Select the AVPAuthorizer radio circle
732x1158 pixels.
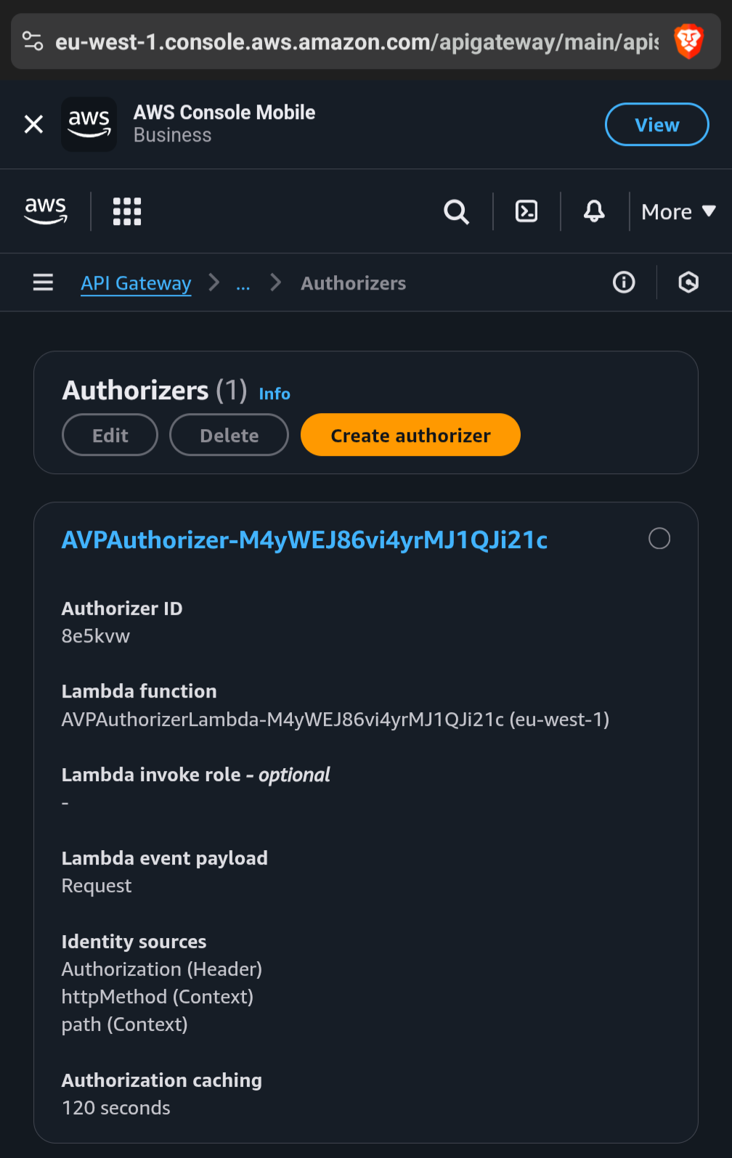coord(659,539)
